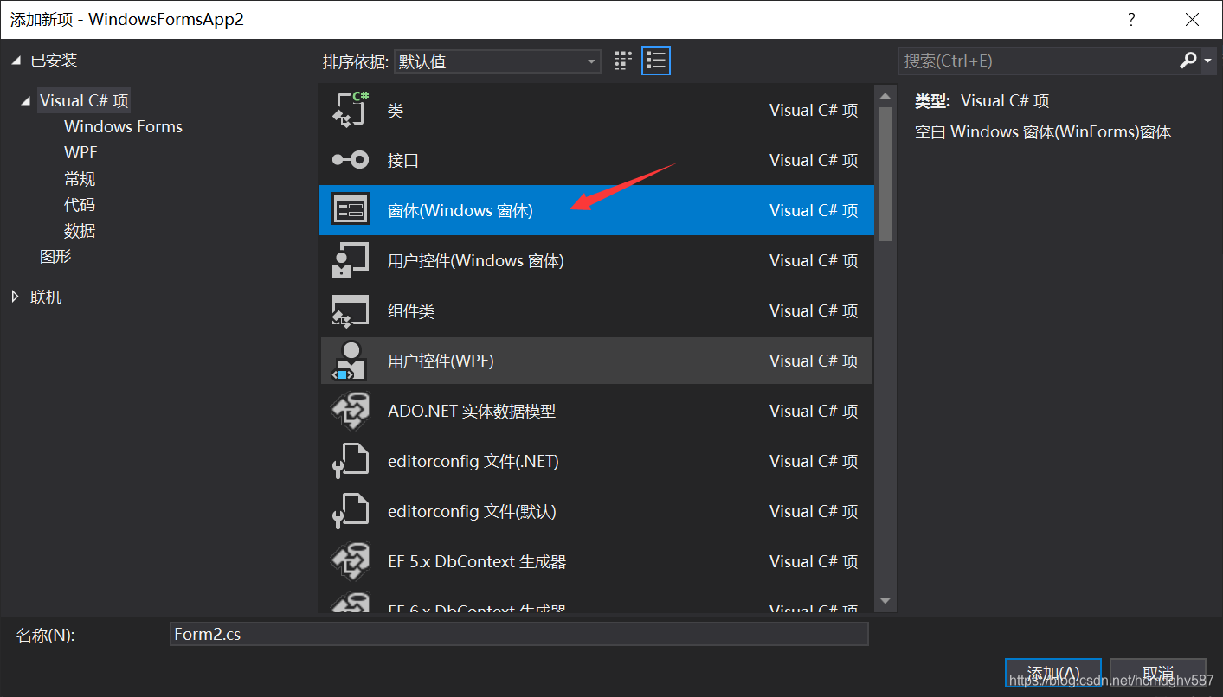The width and height of the screenshot is (1223, 697).
Task: Click the name field containing Form2.cs
Action: click(x=519, y=634)
